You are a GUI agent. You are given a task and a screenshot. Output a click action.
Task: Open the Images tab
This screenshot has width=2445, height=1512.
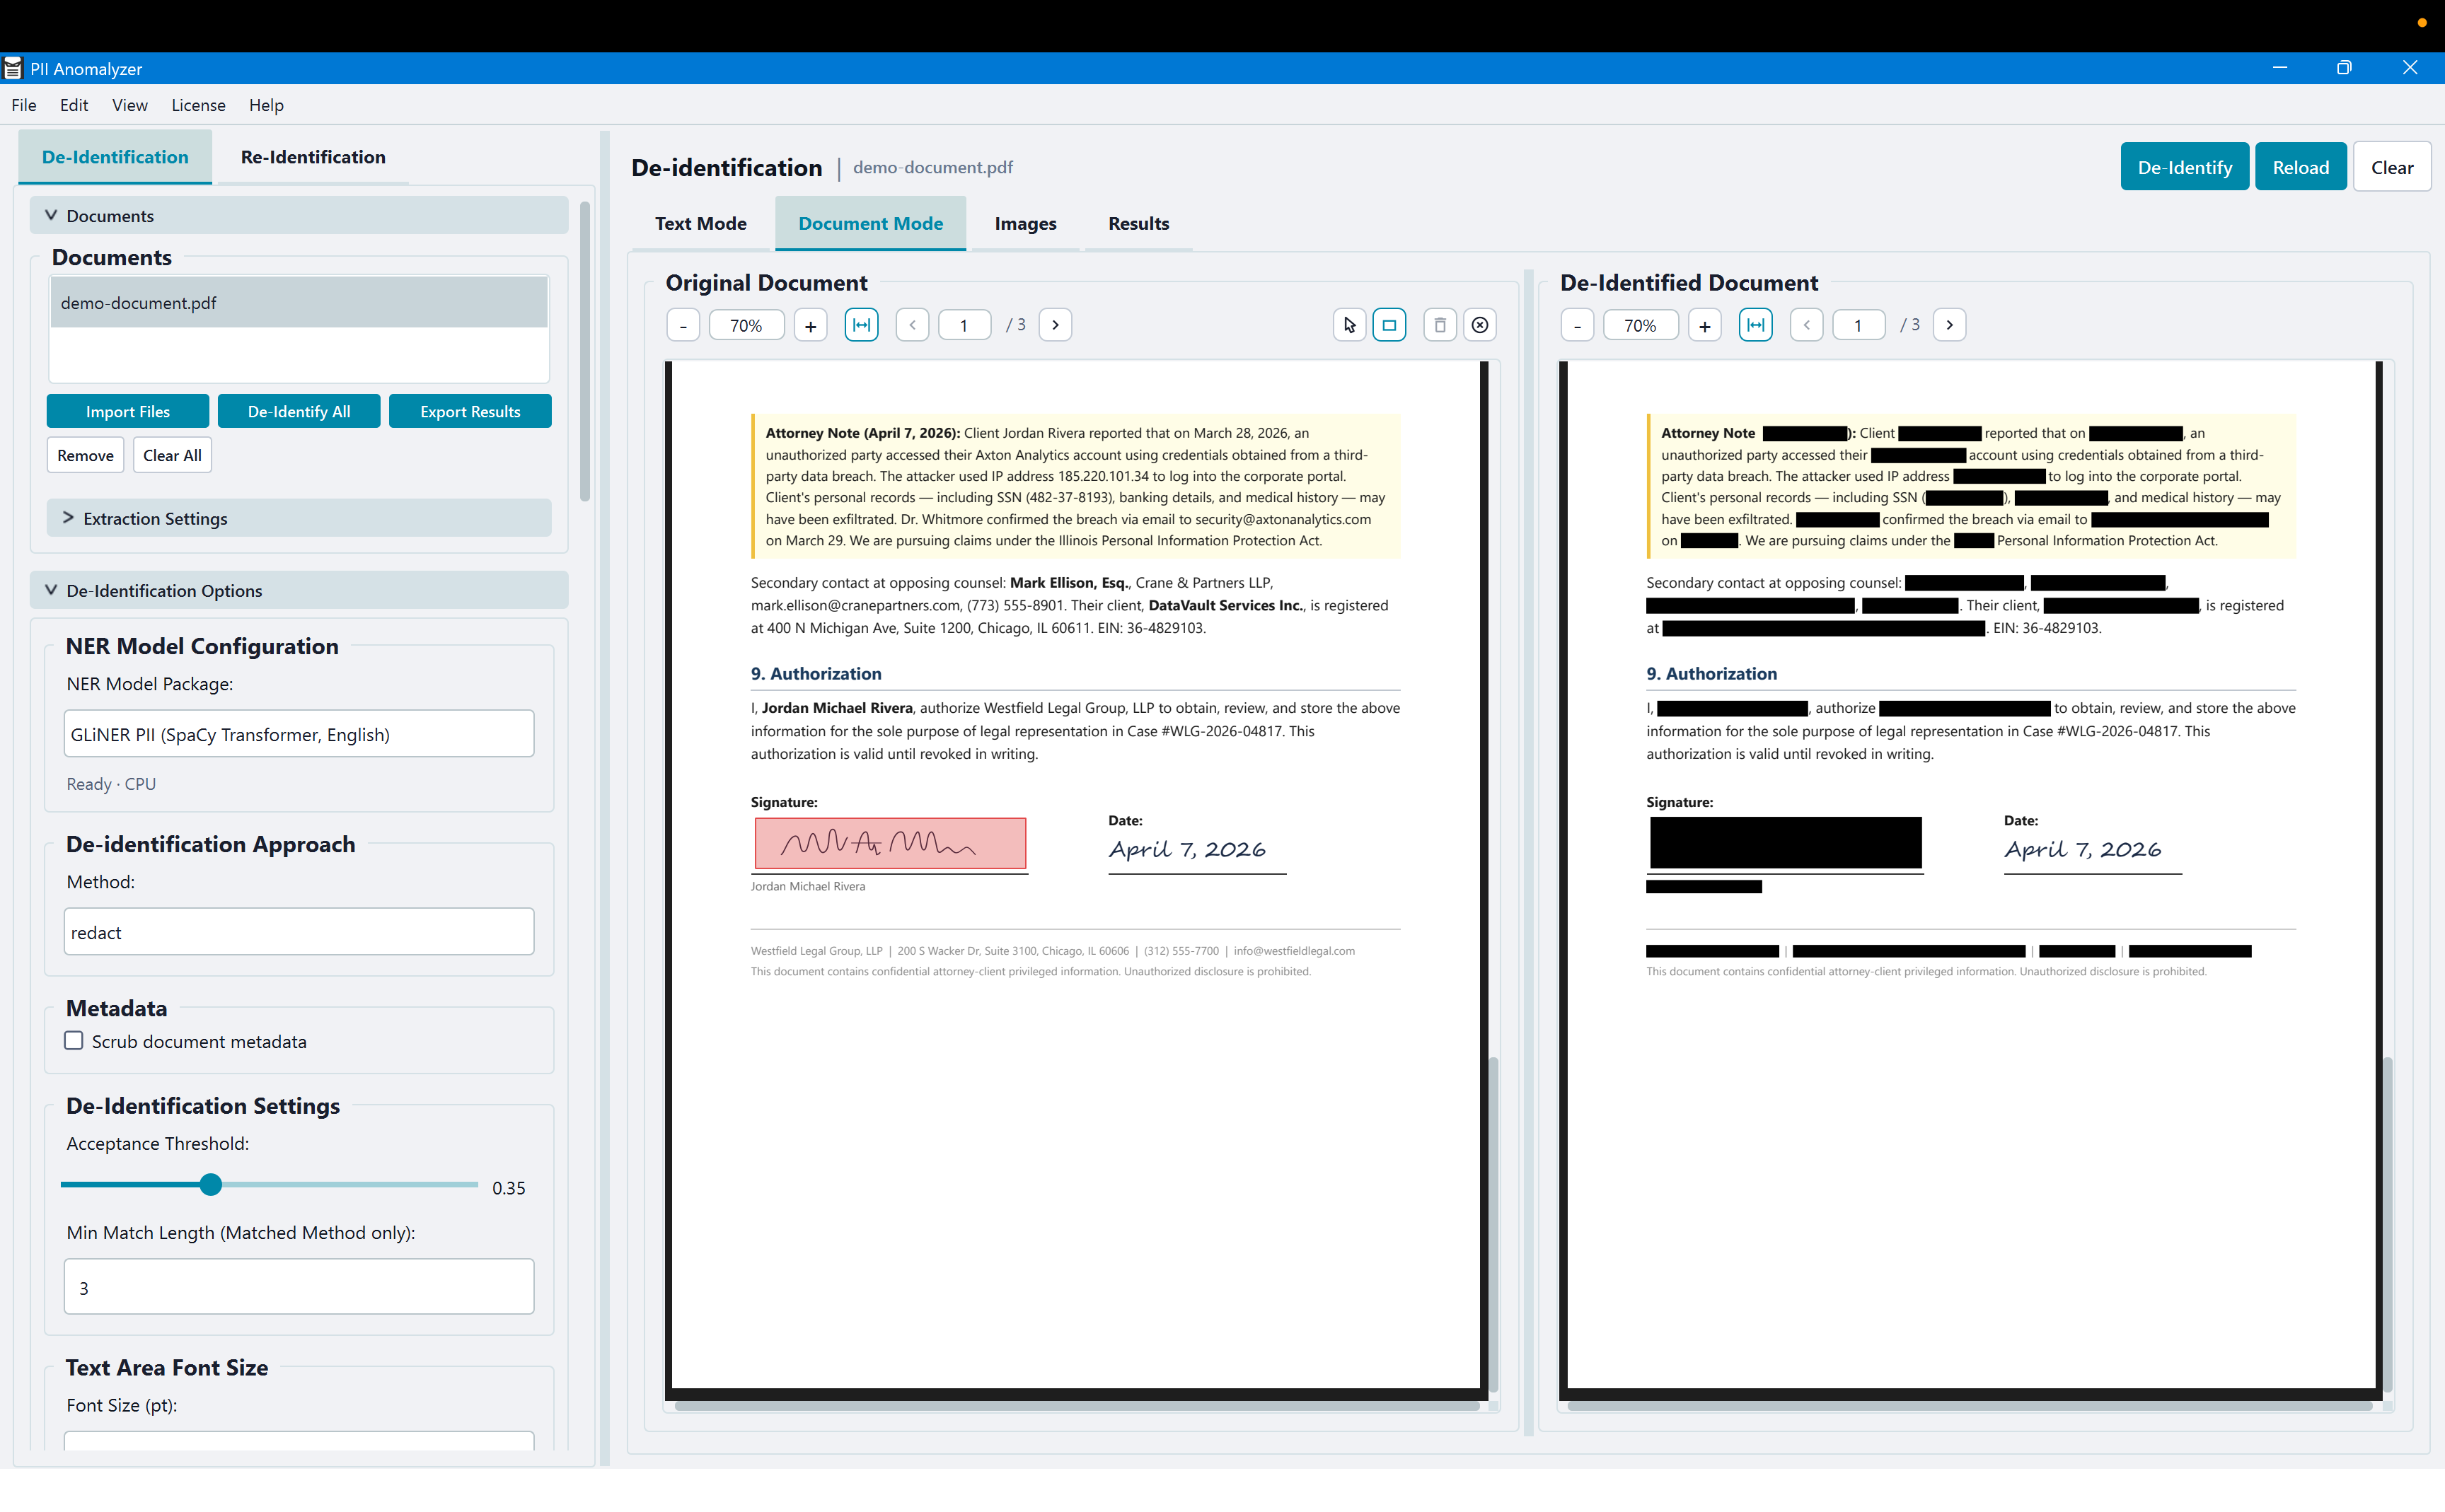1024,223
